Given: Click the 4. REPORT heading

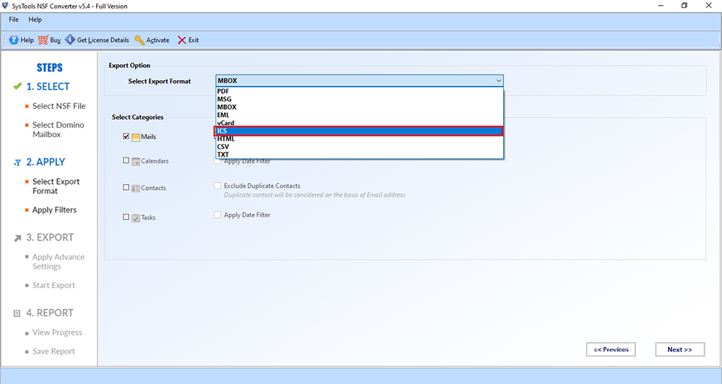Looking at the screenshot, I should coord(50,313).
